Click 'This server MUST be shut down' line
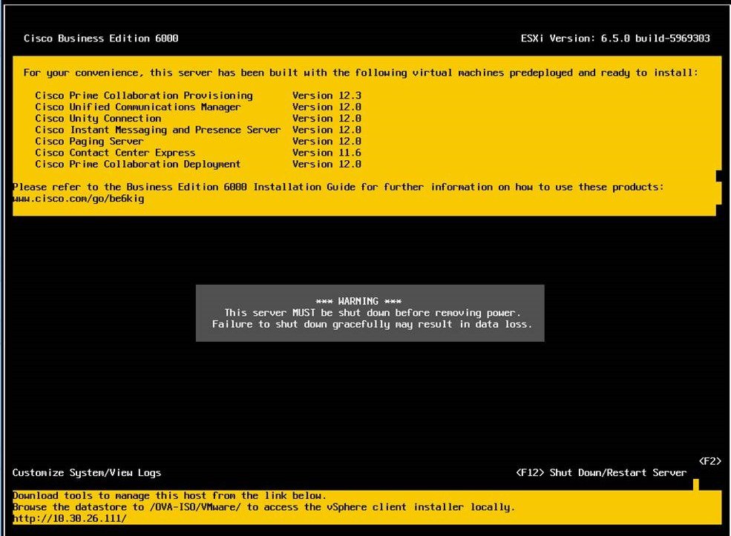731x536 pixels. (x=372, y=312)
